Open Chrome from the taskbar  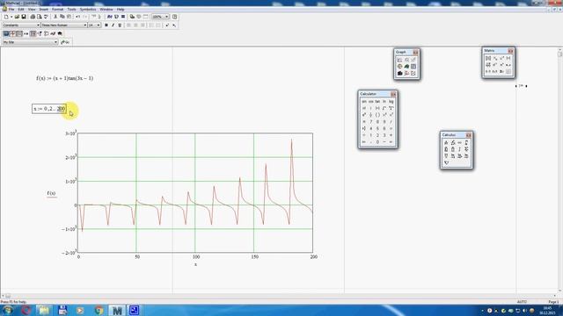[99, 310]
